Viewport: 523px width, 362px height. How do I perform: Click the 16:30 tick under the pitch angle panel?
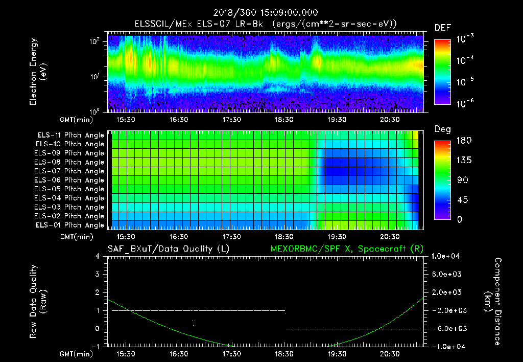(178, 237)
